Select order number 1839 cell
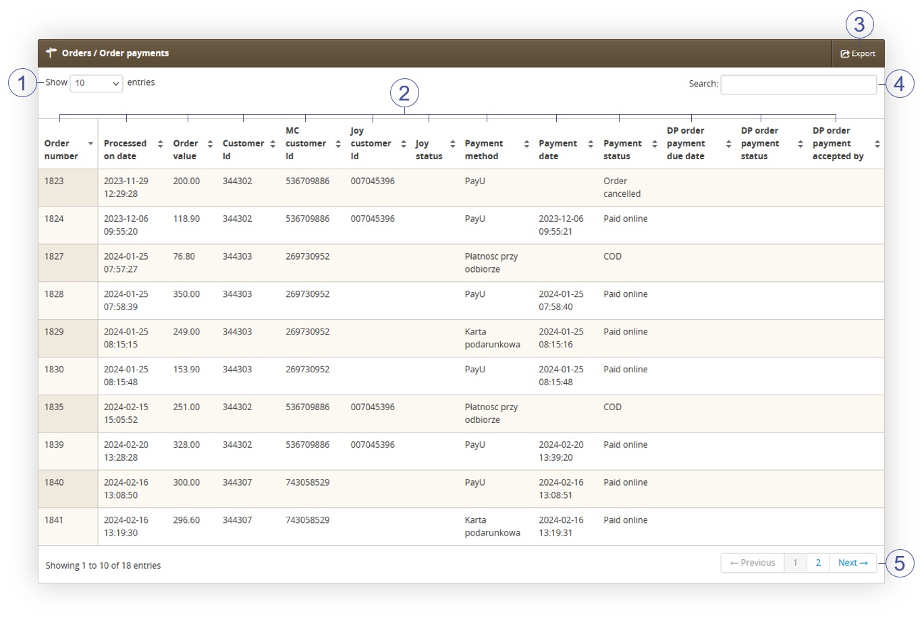Screen dimensions: 924x626 coord(68,452)
